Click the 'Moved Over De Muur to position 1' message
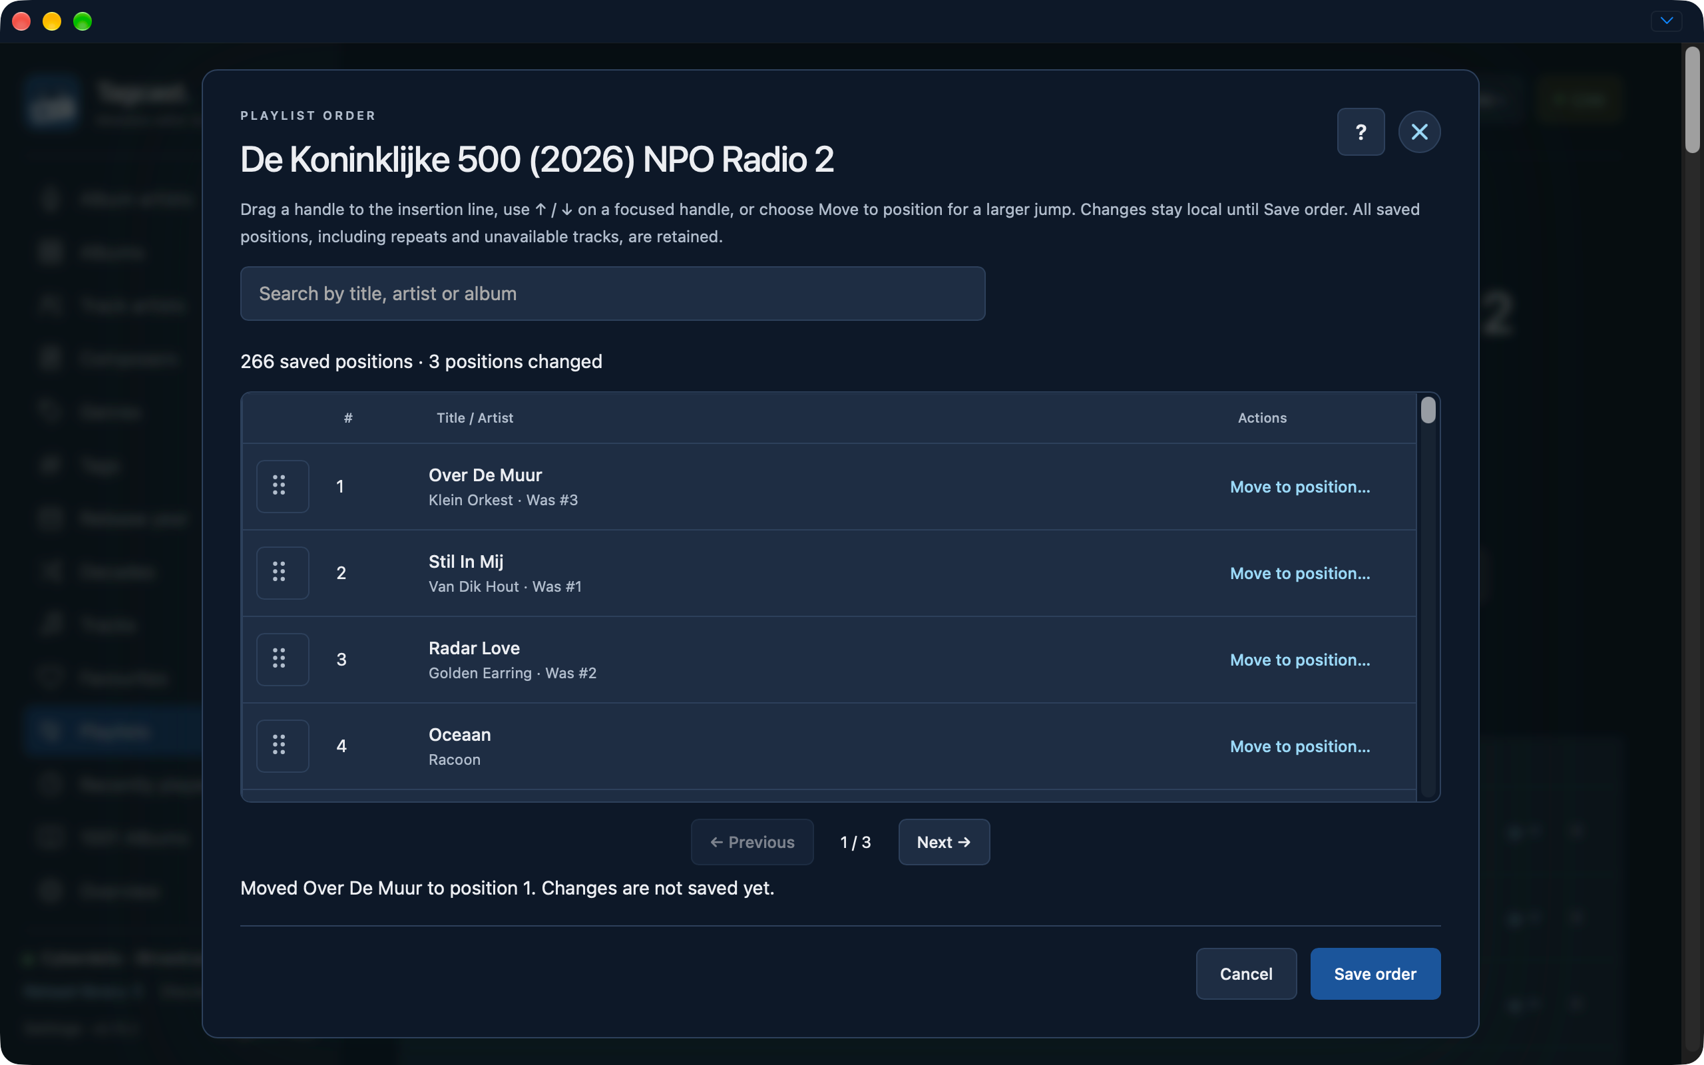 pos(507,887)
